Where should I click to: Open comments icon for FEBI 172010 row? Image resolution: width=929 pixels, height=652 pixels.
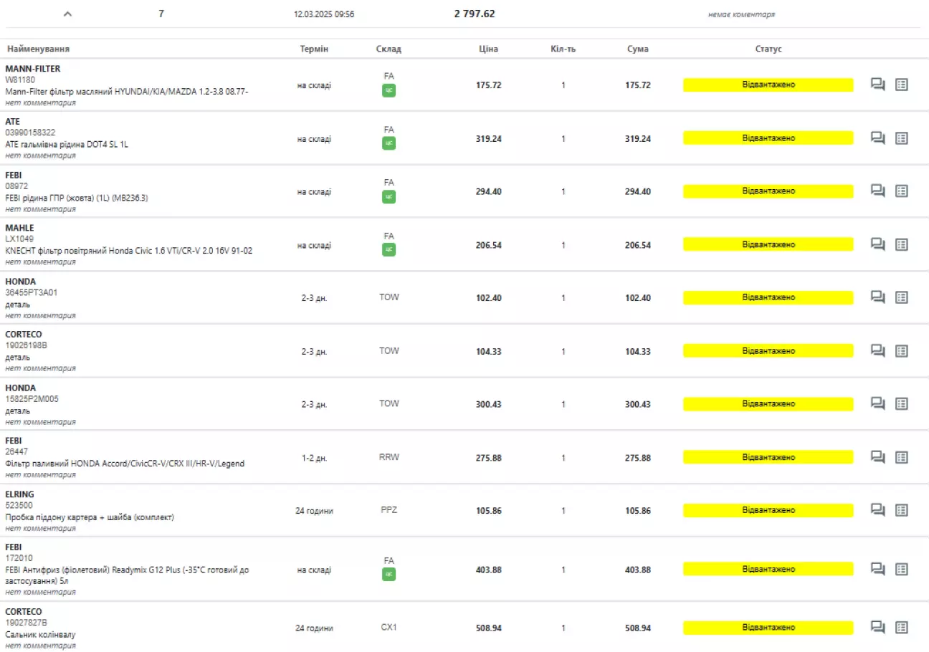pos(877,570)
